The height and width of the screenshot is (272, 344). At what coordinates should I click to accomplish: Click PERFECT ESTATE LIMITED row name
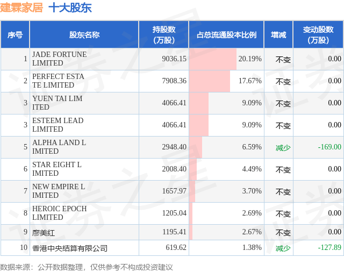(58, 81)
